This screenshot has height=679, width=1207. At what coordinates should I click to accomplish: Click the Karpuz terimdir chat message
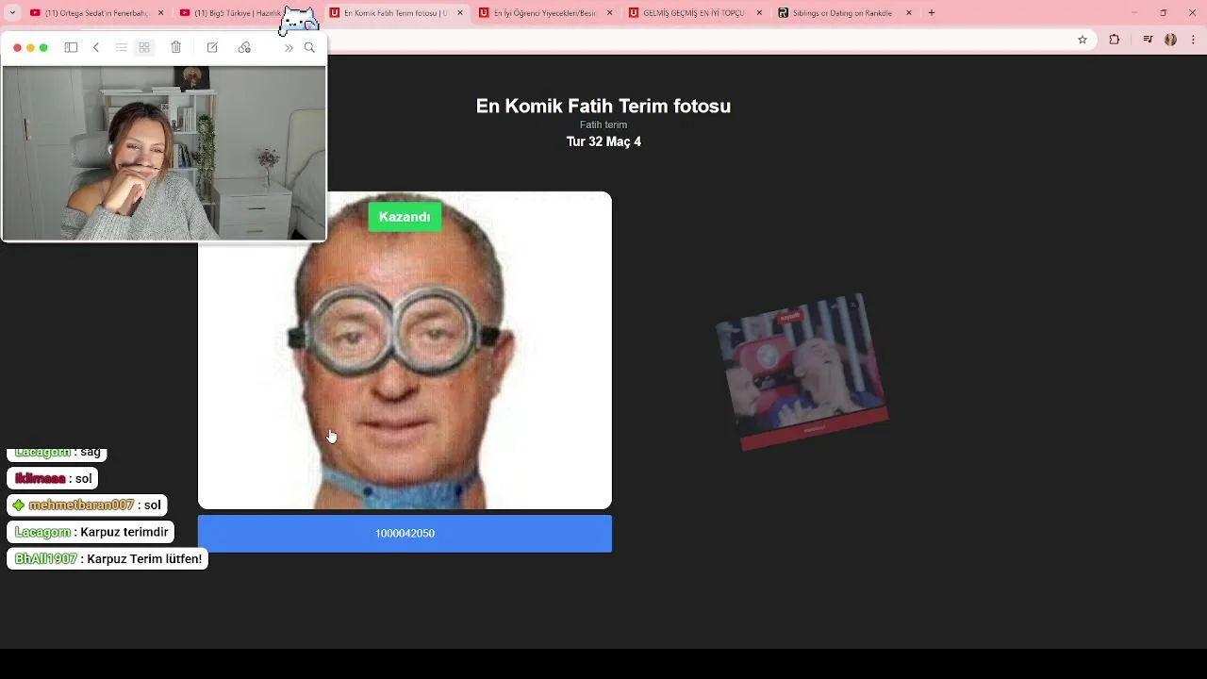[x=91, y=532]
